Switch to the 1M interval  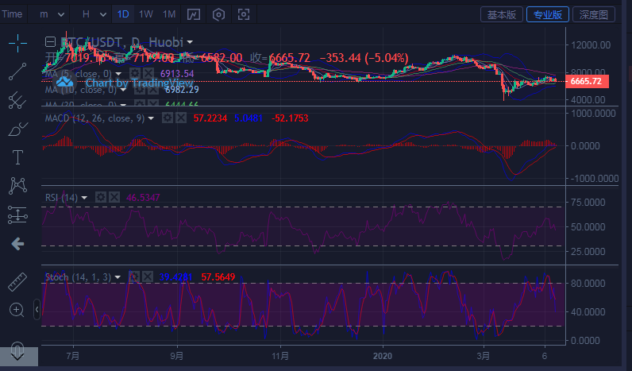[169, 14]
